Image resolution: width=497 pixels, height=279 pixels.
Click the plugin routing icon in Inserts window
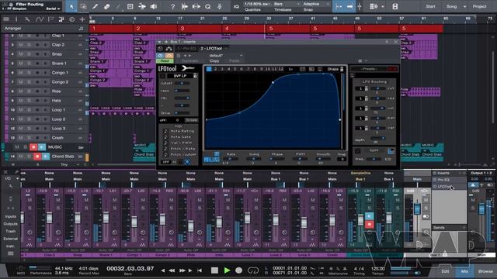click(x=169, y=48)
